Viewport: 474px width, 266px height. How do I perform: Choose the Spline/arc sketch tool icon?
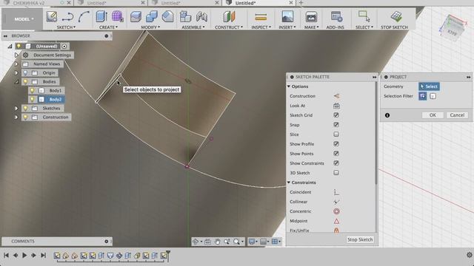click(84, 16)
